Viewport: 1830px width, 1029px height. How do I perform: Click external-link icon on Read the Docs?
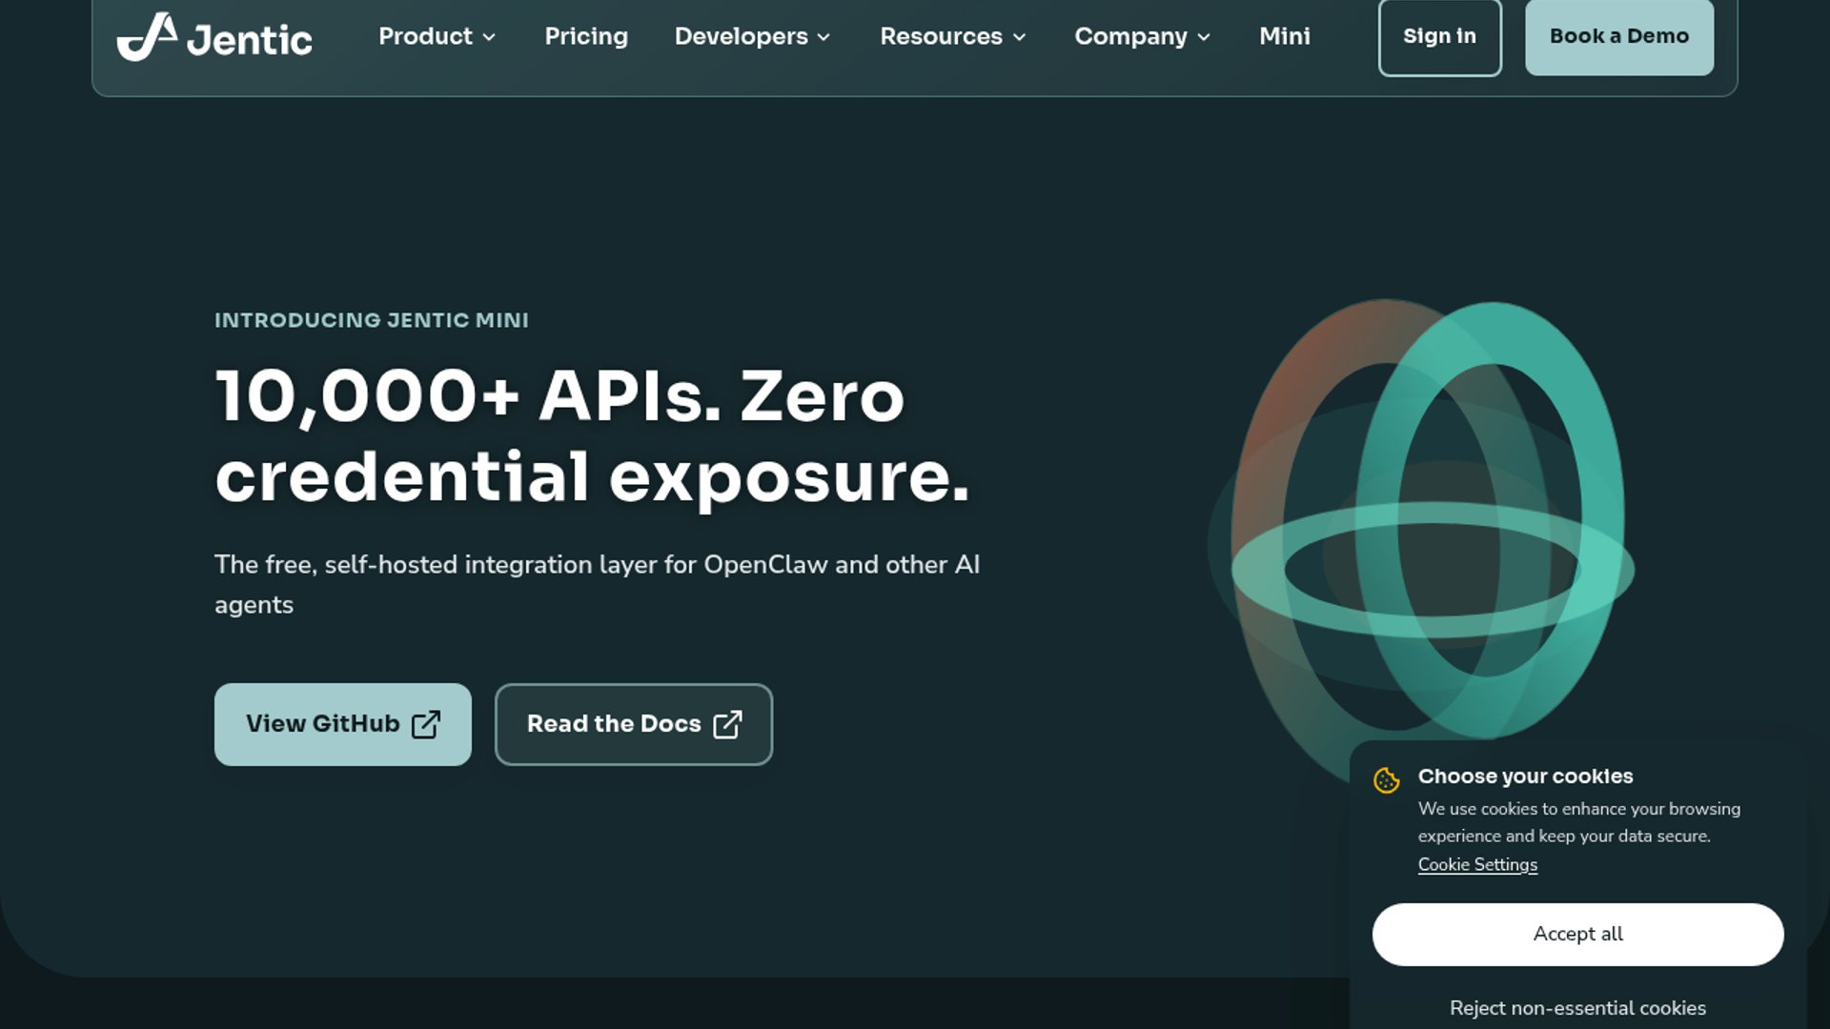click(x=727, y=724)
